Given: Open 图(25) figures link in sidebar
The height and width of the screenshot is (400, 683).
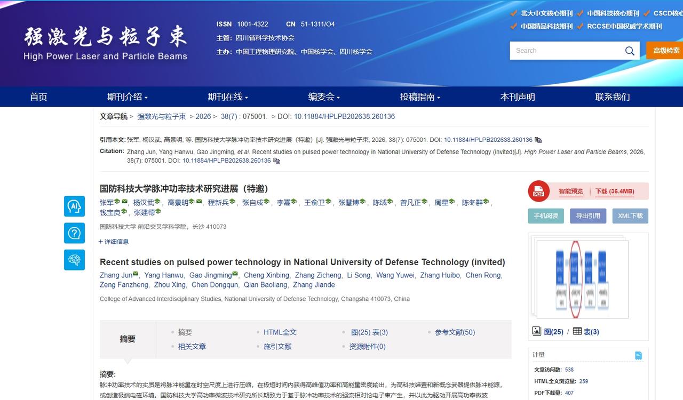Looking at the screenshot, I should 553,332.
